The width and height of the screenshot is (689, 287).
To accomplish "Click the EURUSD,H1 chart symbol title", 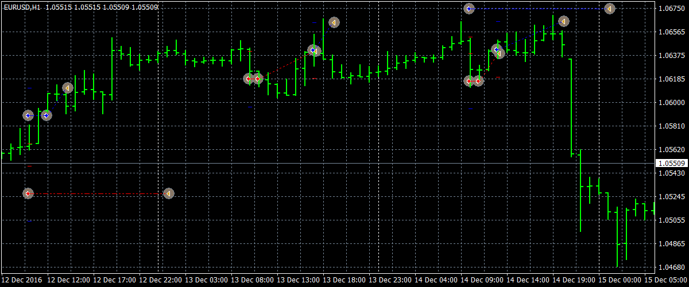I will tap(21, 7).
